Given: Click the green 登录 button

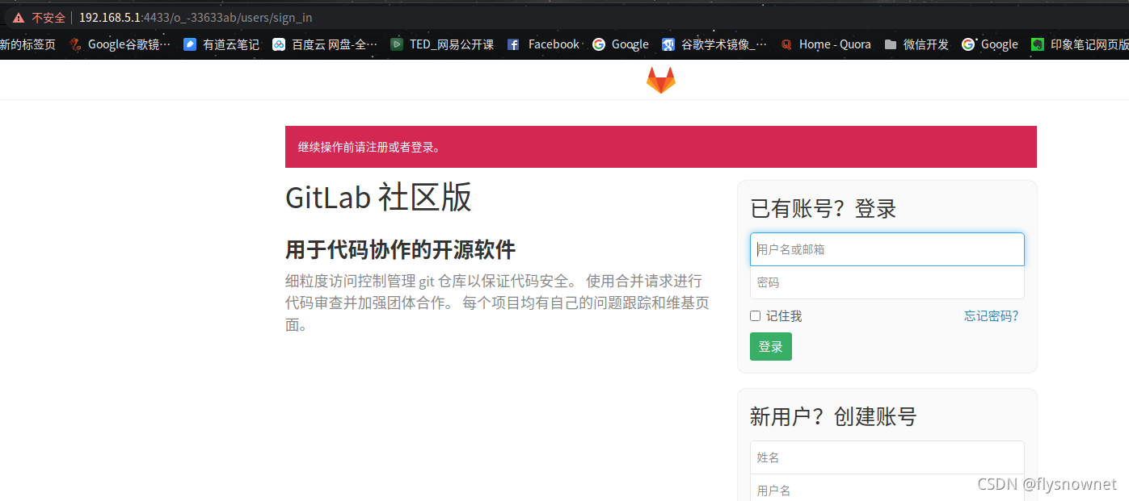Looking at the screenshot, I should (771, 347).
